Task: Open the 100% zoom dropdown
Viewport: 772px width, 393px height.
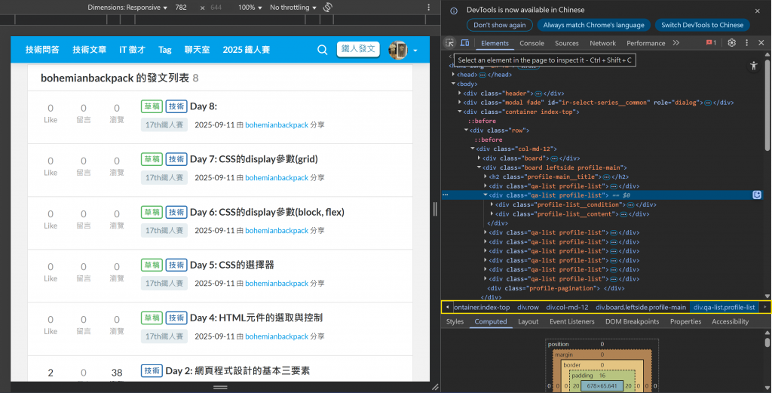Action: [x=250, y=8]
